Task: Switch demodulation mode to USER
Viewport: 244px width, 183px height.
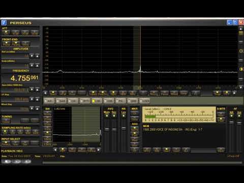Action: pos(144,101)
